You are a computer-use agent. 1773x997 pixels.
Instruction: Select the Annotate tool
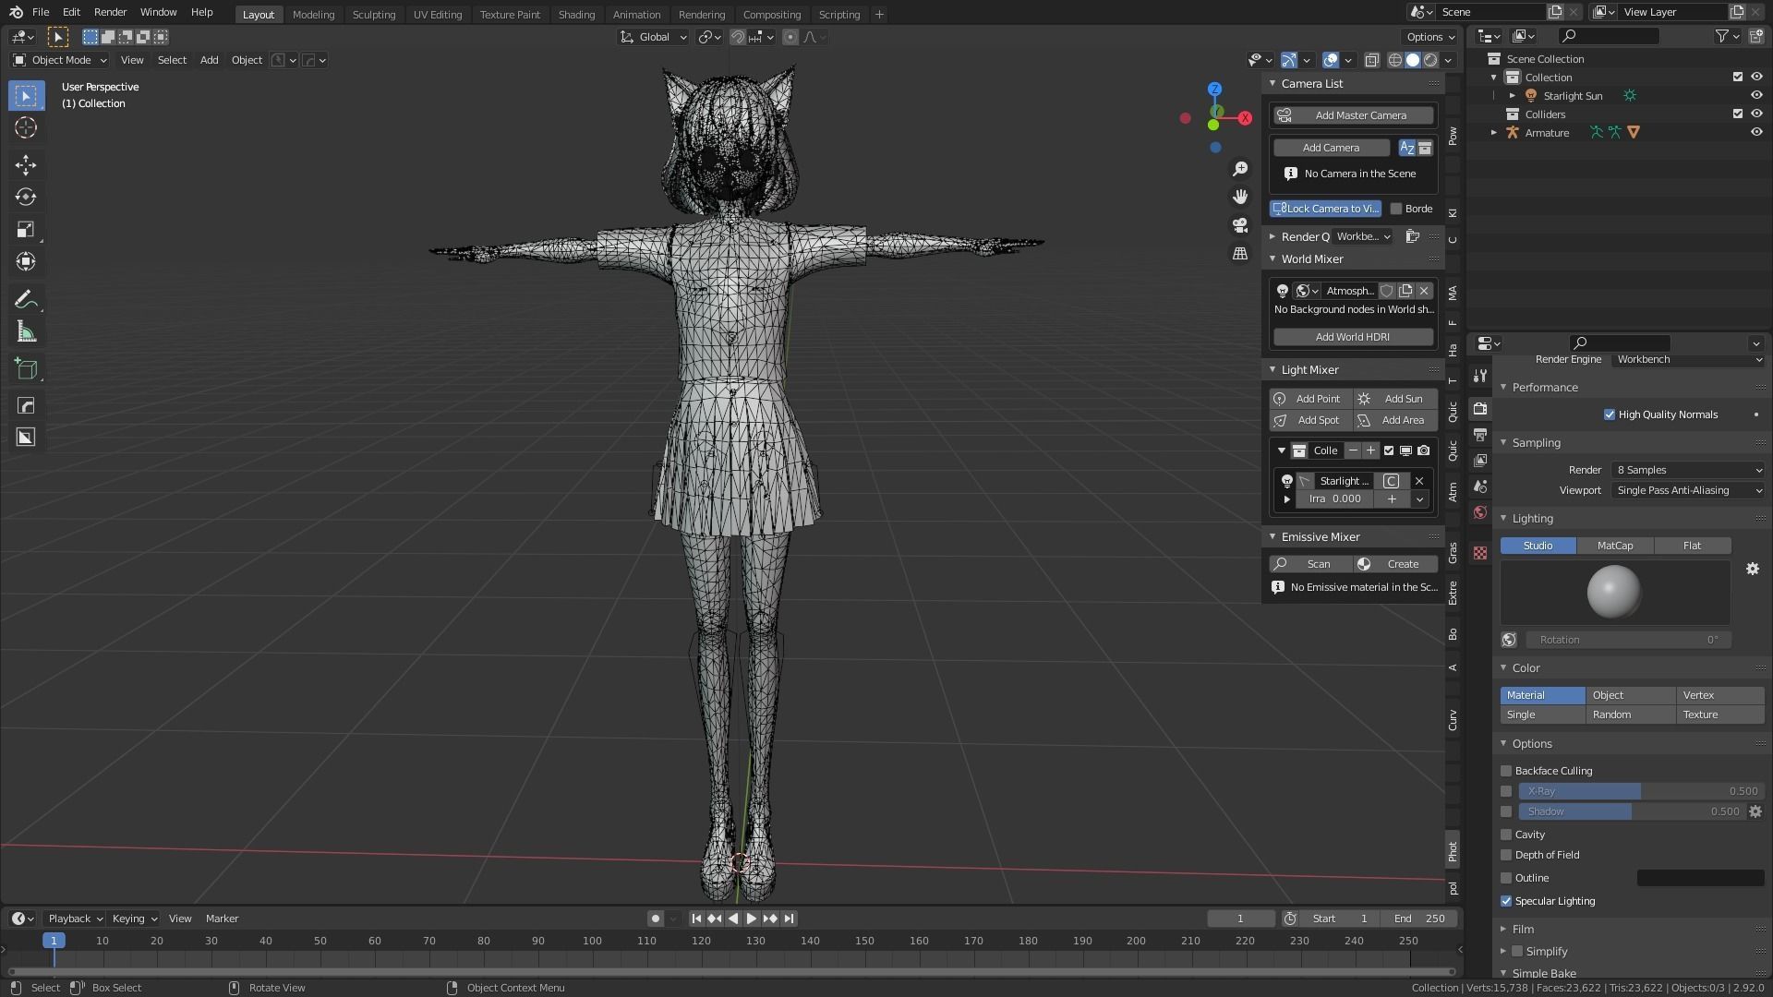pyautogui.click(x=26, y=299)
